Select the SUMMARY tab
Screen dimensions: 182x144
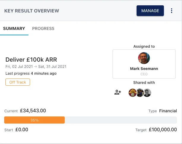coord(14,28)
